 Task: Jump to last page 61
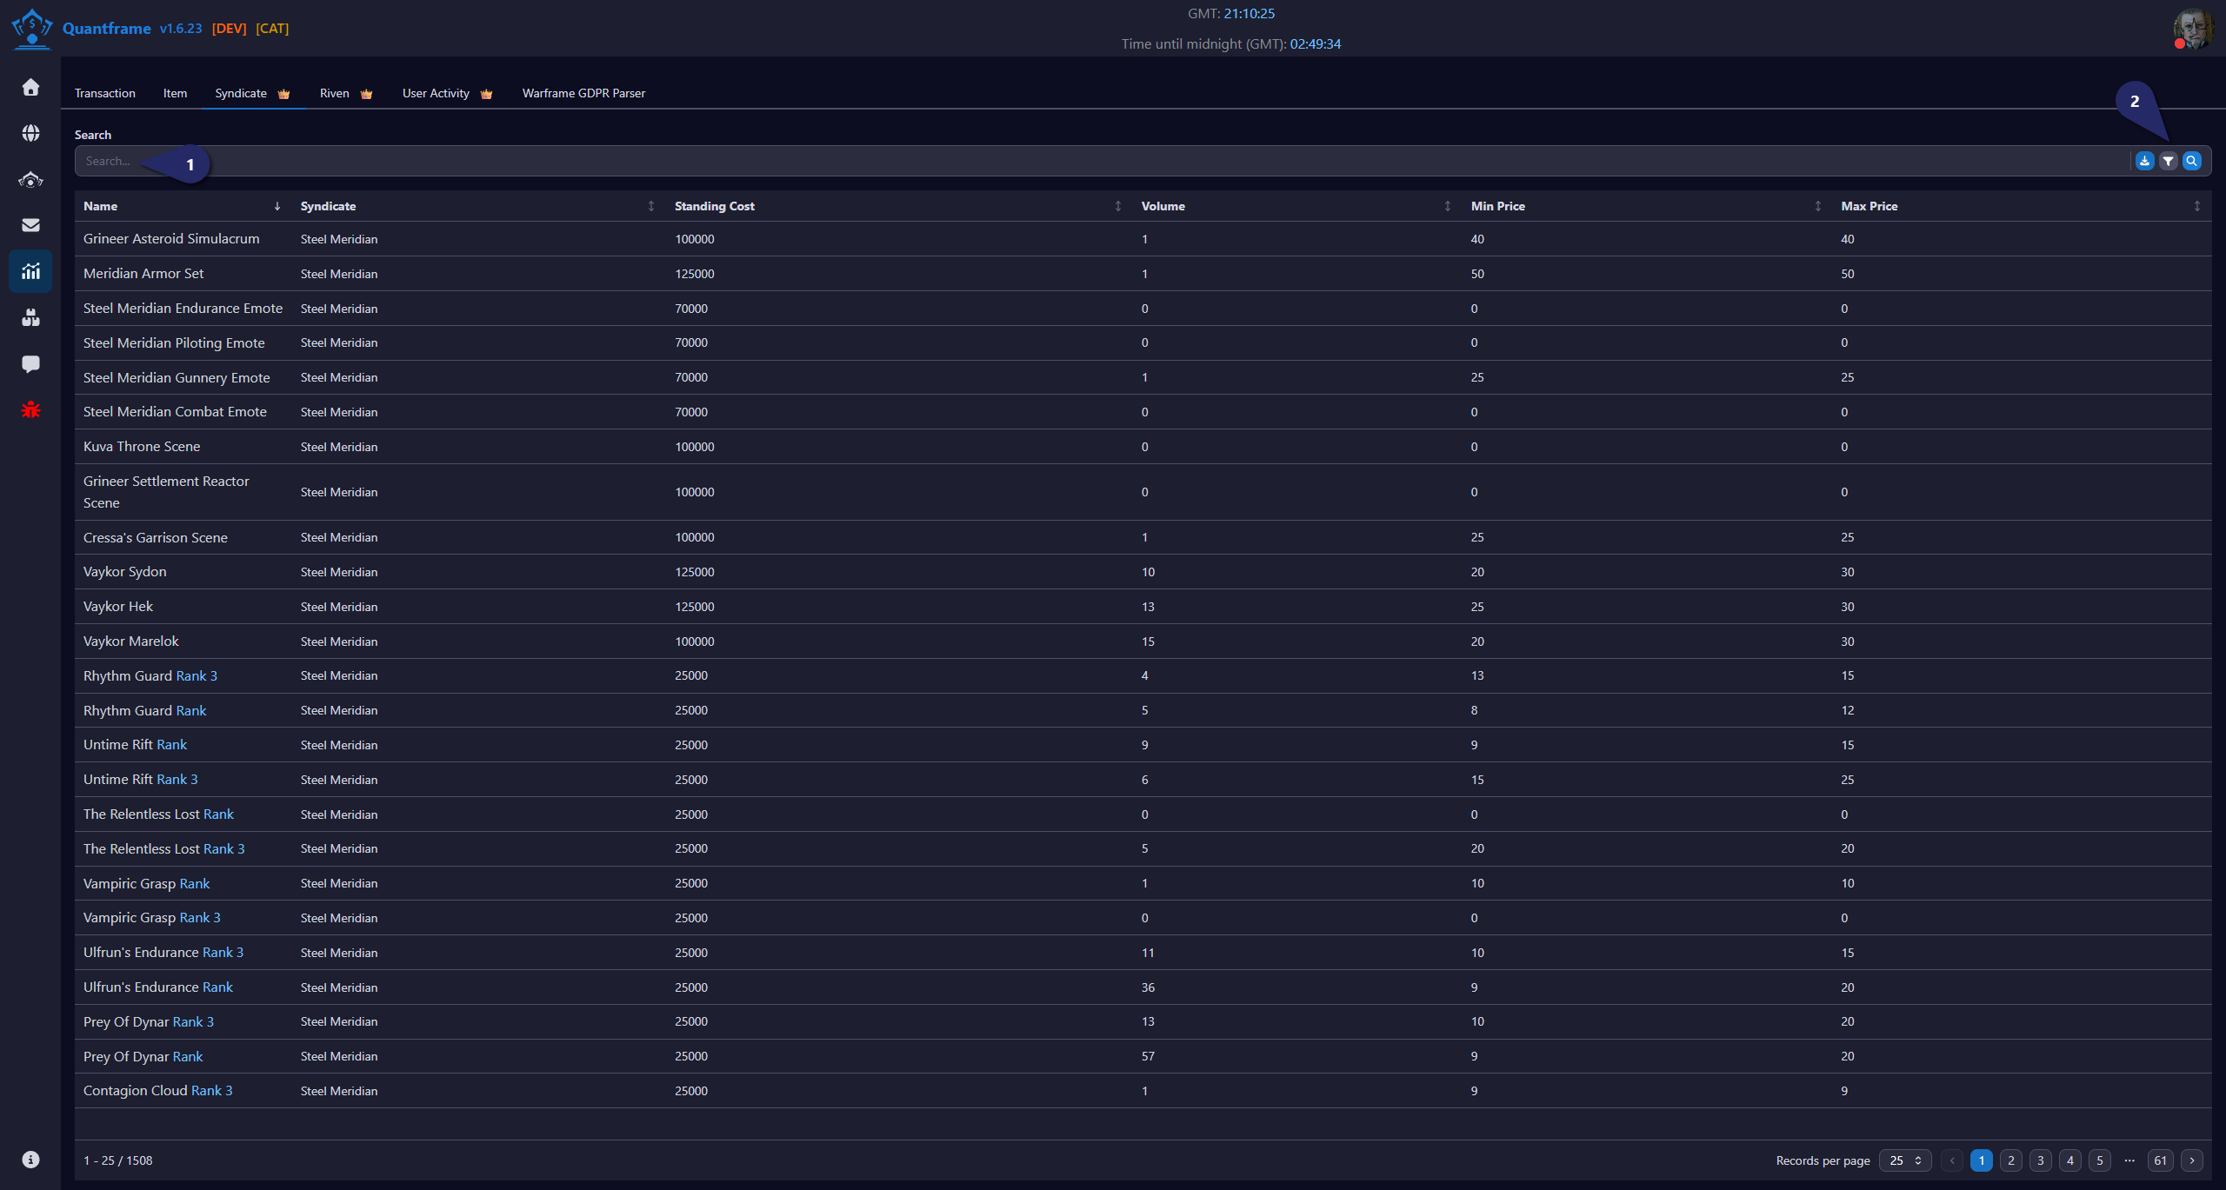coord(2161,1160)
